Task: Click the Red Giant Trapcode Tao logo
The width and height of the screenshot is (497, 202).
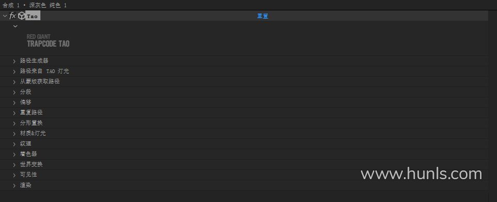Action: click(x=48, y=41)
